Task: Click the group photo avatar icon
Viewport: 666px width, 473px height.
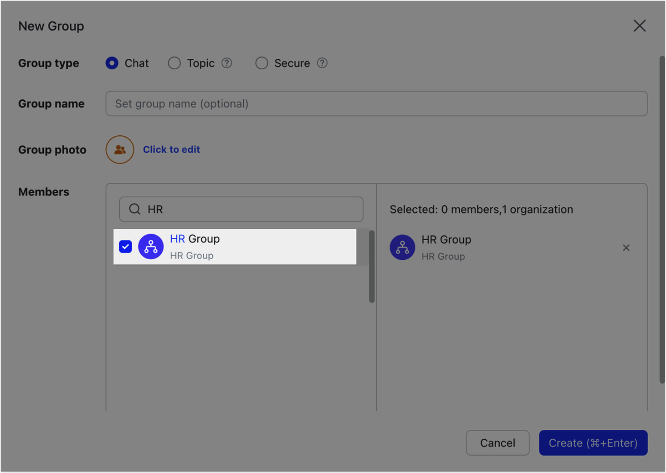Action: [x=120, y=149]
